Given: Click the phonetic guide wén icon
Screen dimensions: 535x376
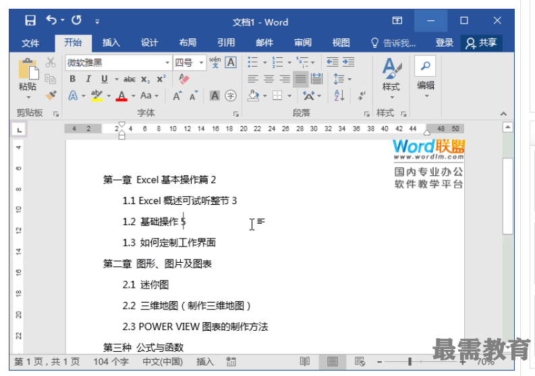Looking at the screenshot, I should pos(215,63).
